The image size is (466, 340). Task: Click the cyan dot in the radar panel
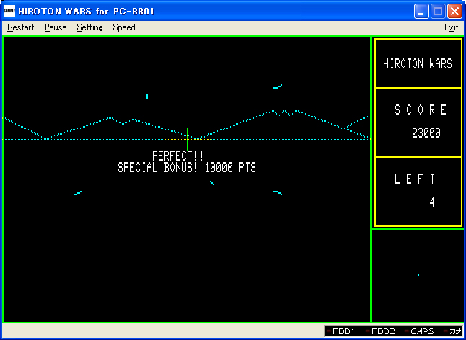click(418, 275)
